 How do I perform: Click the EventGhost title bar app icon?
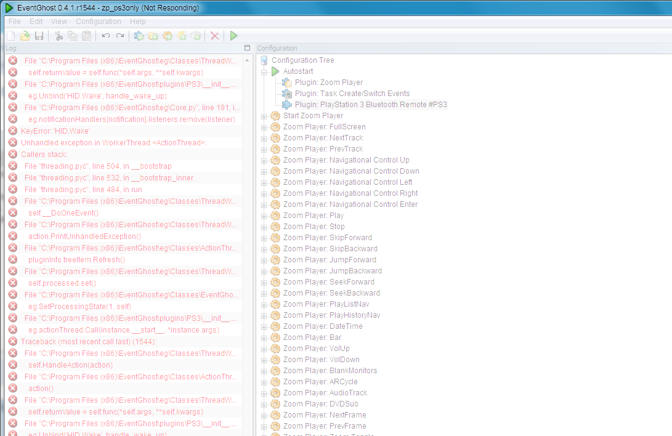click(x=9, y=8)
